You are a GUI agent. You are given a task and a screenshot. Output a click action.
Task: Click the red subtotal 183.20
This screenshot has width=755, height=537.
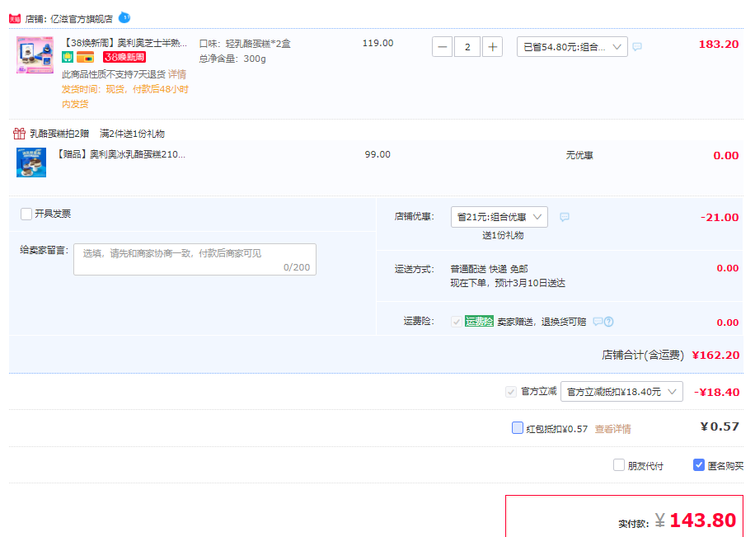pos(719,45)
